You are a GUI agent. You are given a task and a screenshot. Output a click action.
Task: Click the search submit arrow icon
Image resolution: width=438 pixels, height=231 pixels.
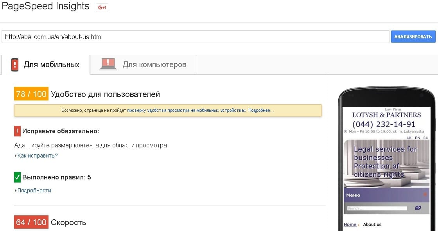[418, 208]
